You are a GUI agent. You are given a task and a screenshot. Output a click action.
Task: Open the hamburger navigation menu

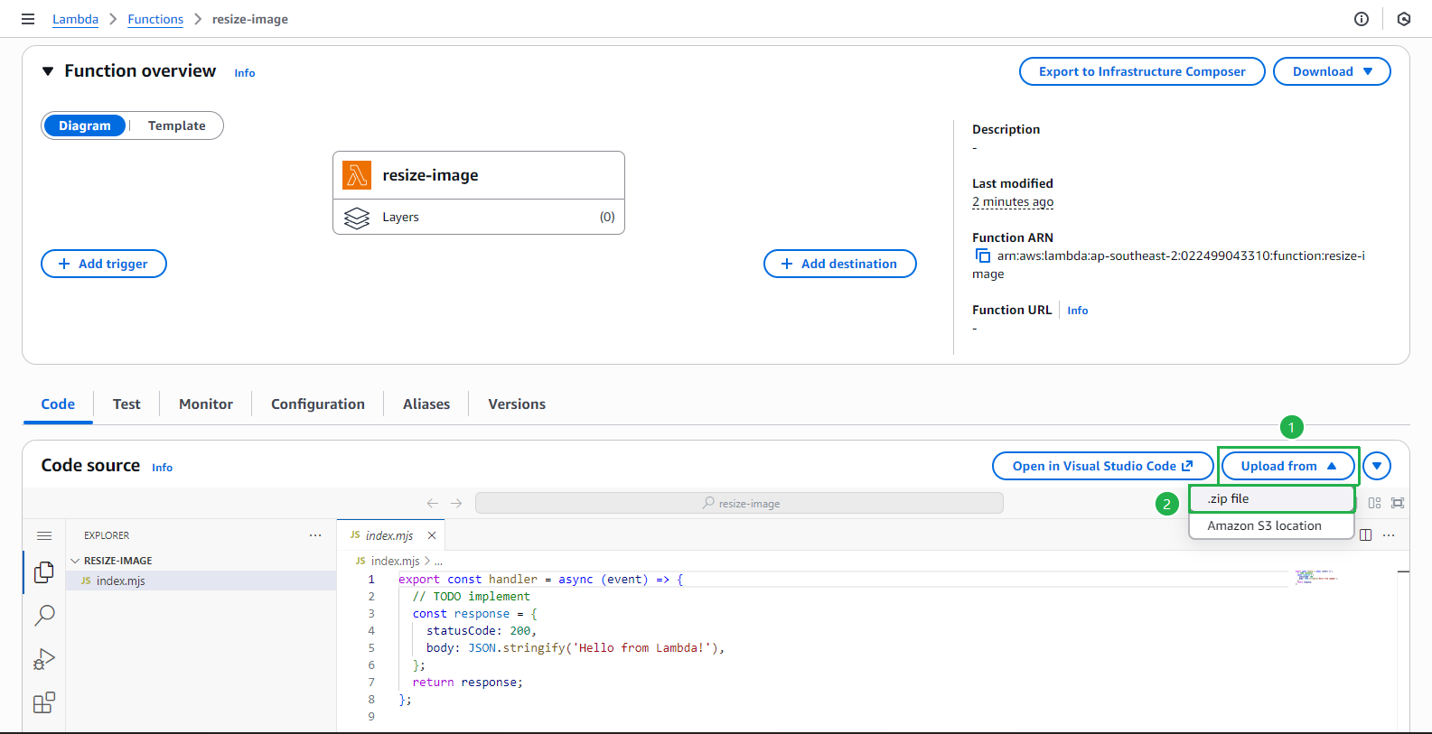point(28,19)
